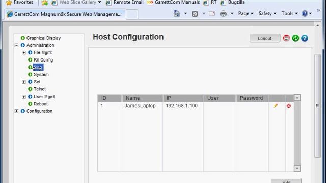
Task: Select the JamesLaptop name cell
Action: pos(140,106)
